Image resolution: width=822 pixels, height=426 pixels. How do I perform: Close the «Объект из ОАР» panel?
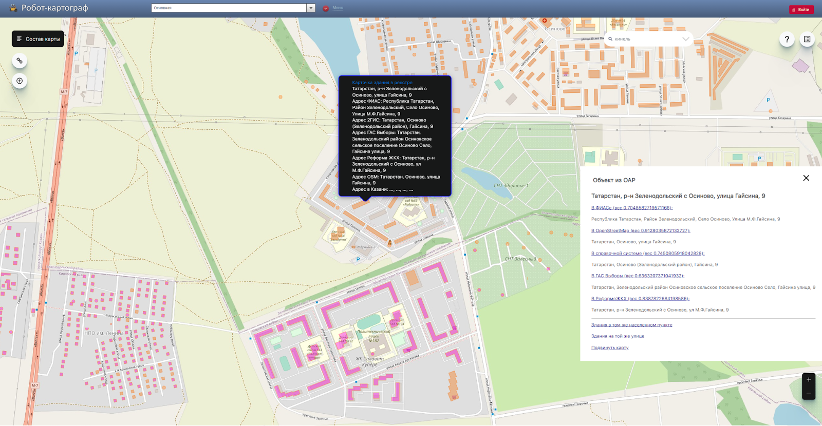click(806, 178)
